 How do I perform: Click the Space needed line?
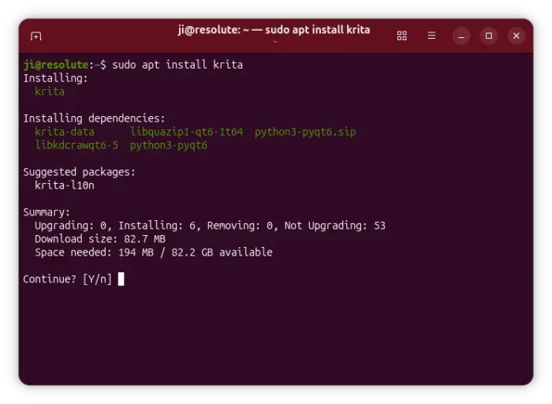pos(154,252)
